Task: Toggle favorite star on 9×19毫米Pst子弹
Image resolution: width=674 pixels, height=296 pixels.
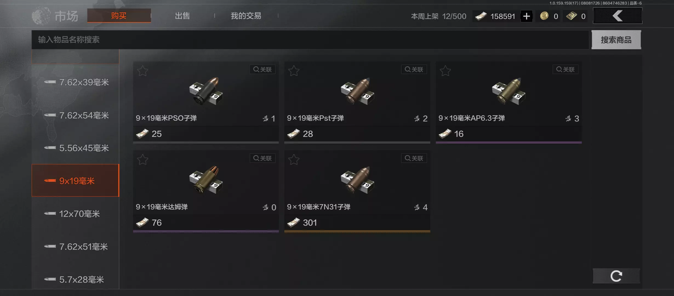Action: [294, 71]
